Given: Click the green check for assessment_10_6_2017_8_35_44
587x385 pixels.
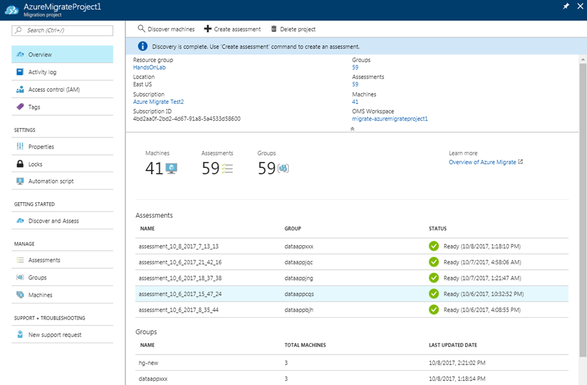Looking at the screenshot, I should pyautogui.click(x=434, y=310).
